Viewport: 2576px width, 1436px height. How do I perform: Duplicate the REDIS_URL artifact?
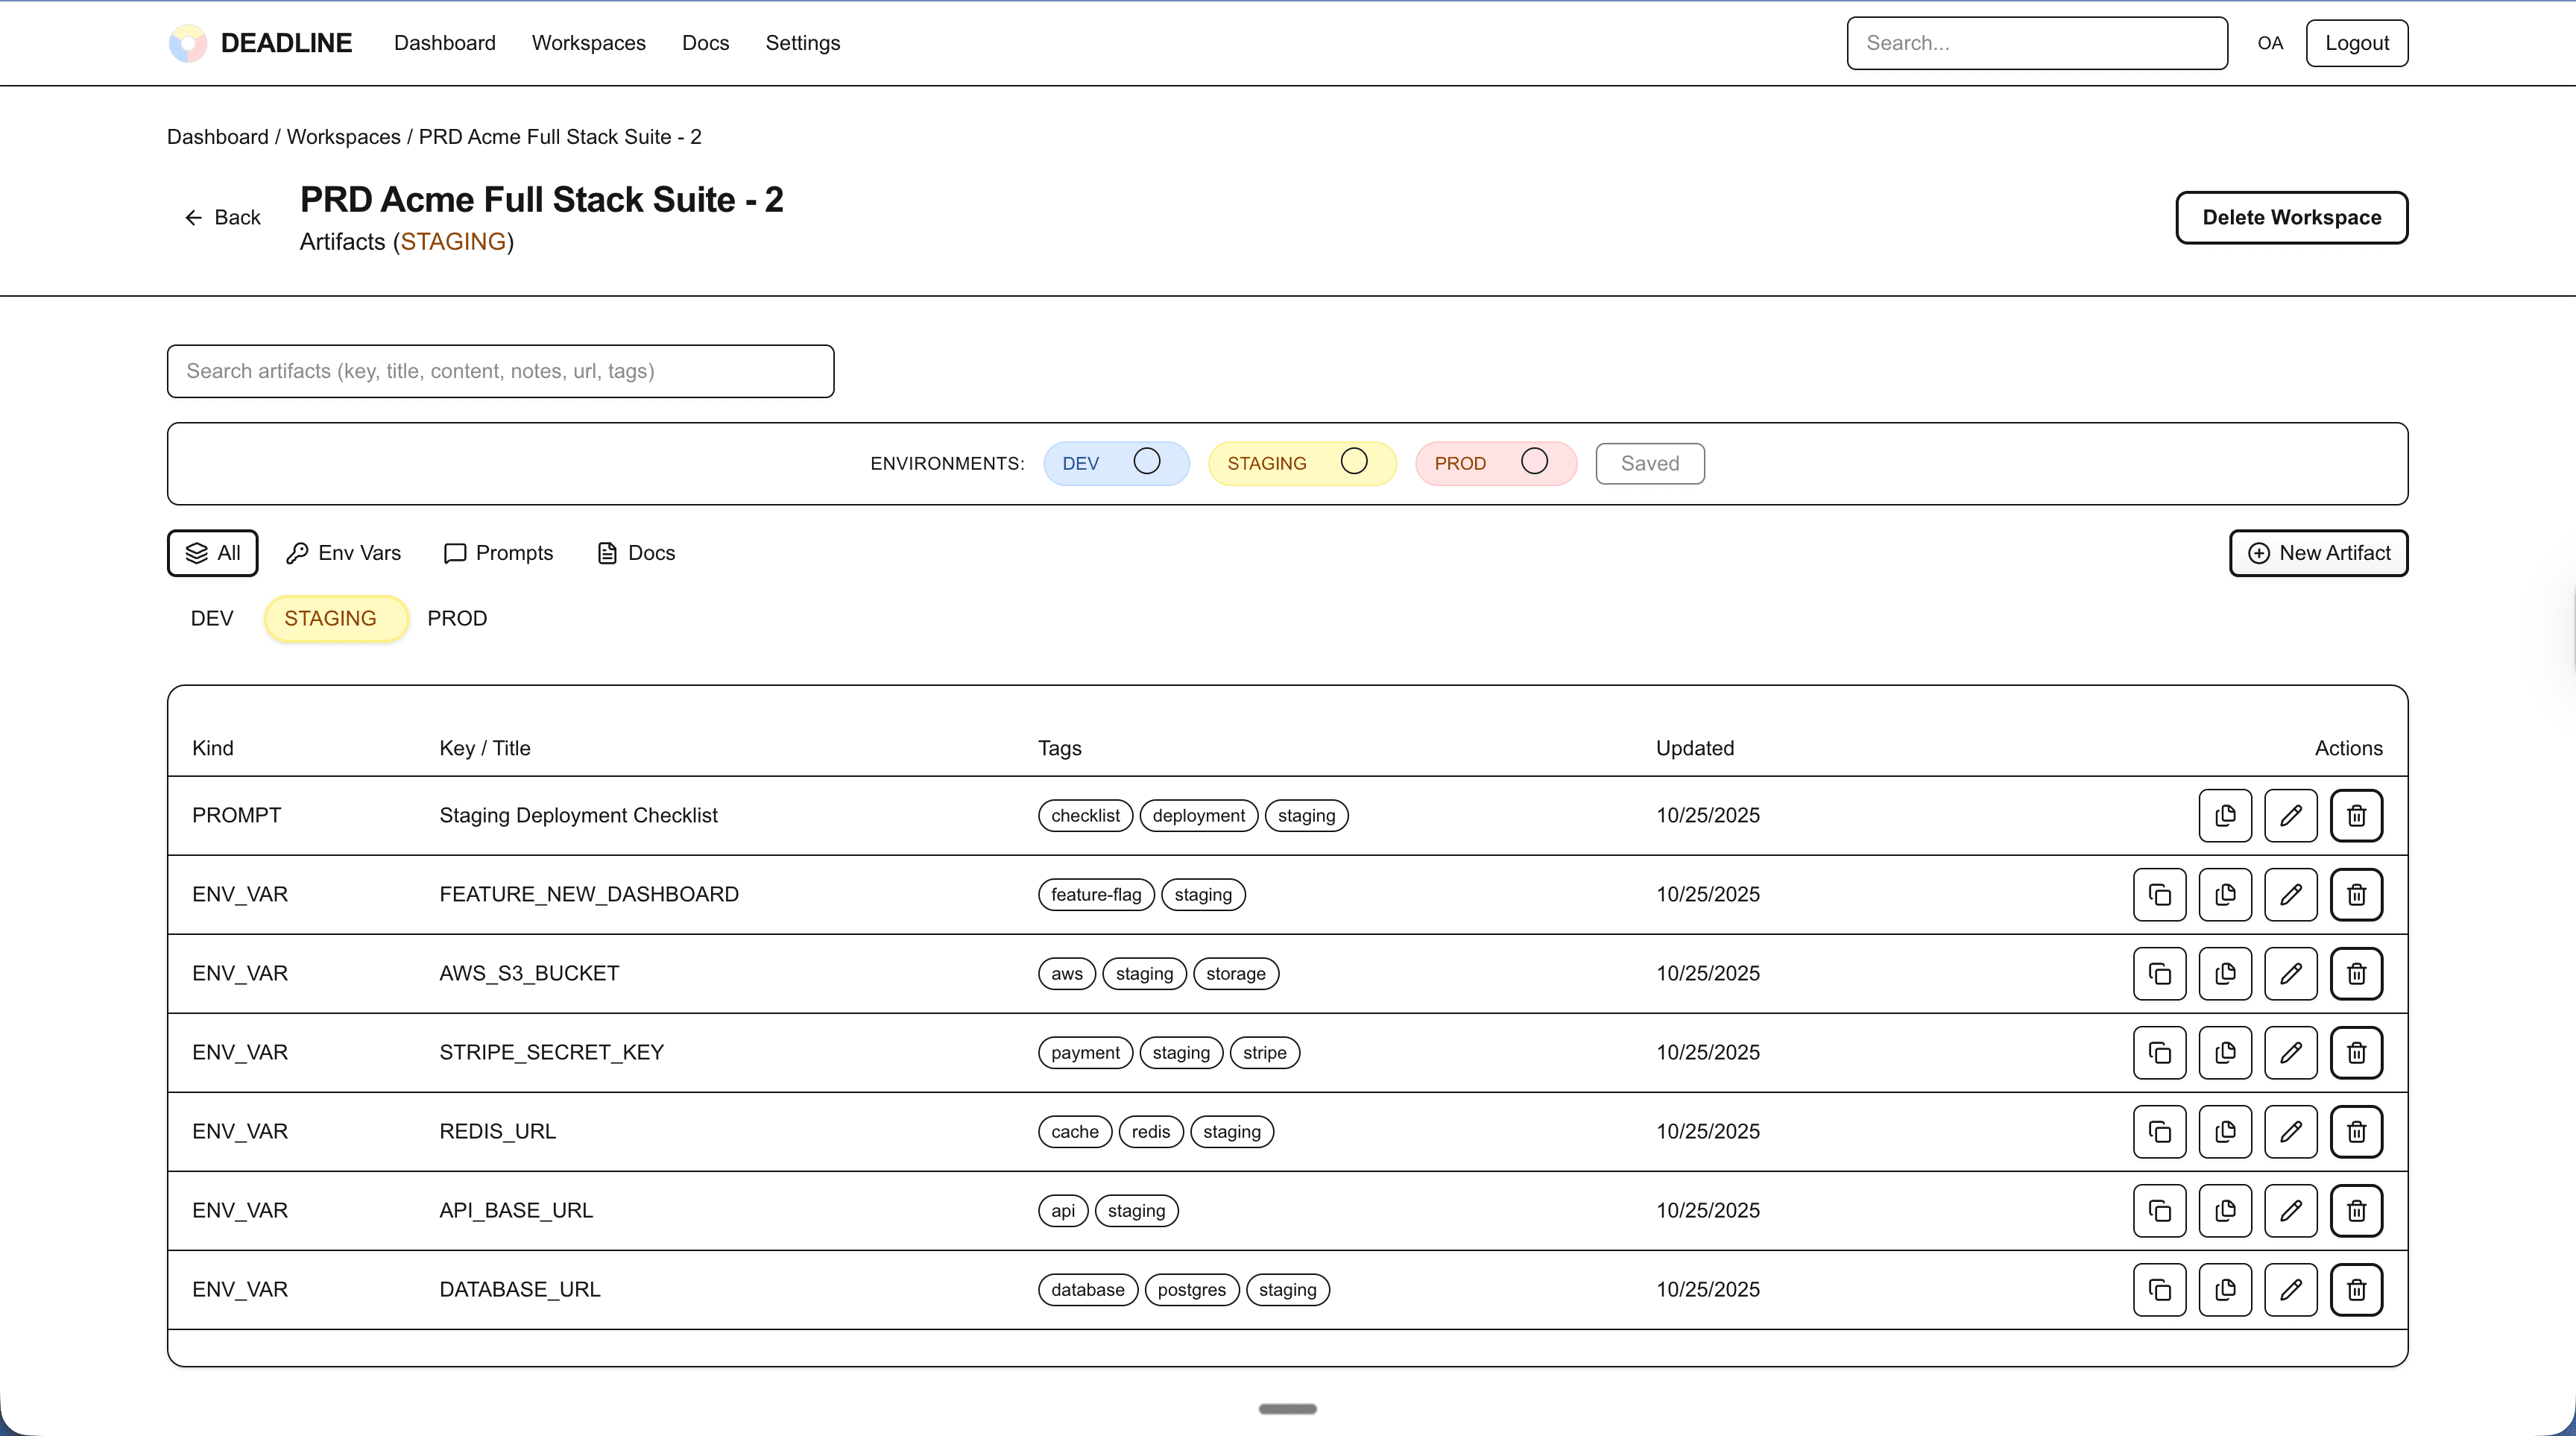coord(2159,1131)
